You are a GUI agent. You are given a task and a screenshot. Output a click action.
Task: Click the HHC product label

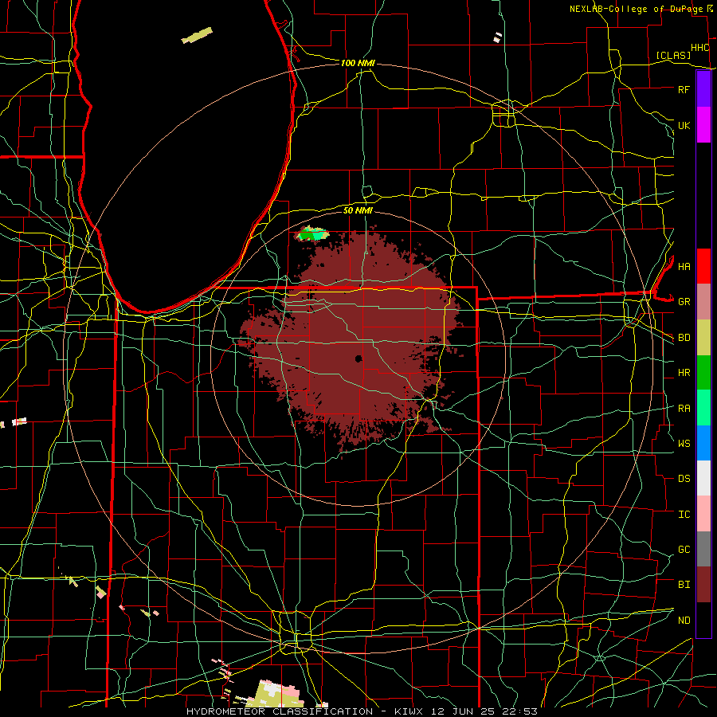pos(699,48)
